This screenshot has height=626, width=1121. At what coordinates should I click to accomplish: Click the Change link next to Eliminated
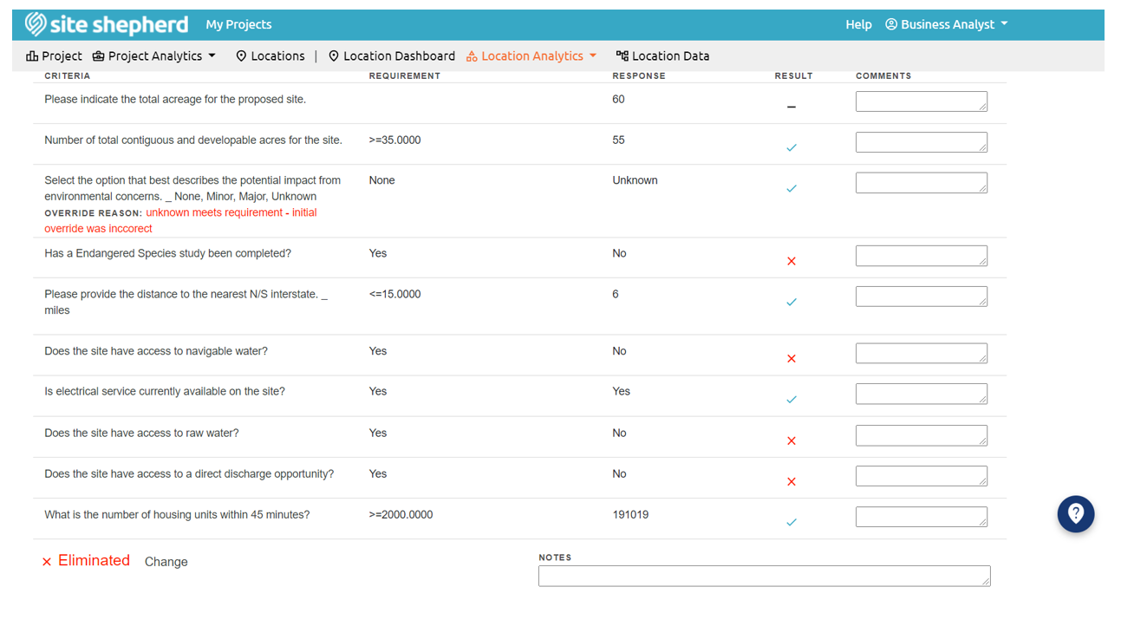pyautogui.click(x=166, y=562)
